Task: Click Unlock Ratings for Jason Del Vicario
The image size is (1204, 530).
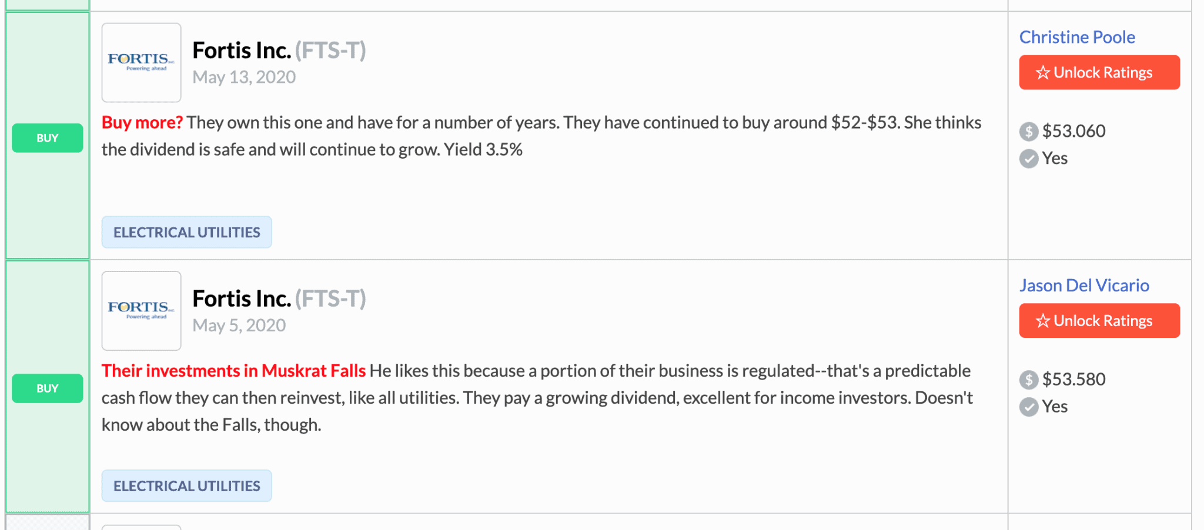Action: pos(1099,321)
